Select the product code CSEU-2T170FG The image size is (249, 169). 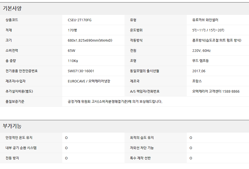pos(79,20)
